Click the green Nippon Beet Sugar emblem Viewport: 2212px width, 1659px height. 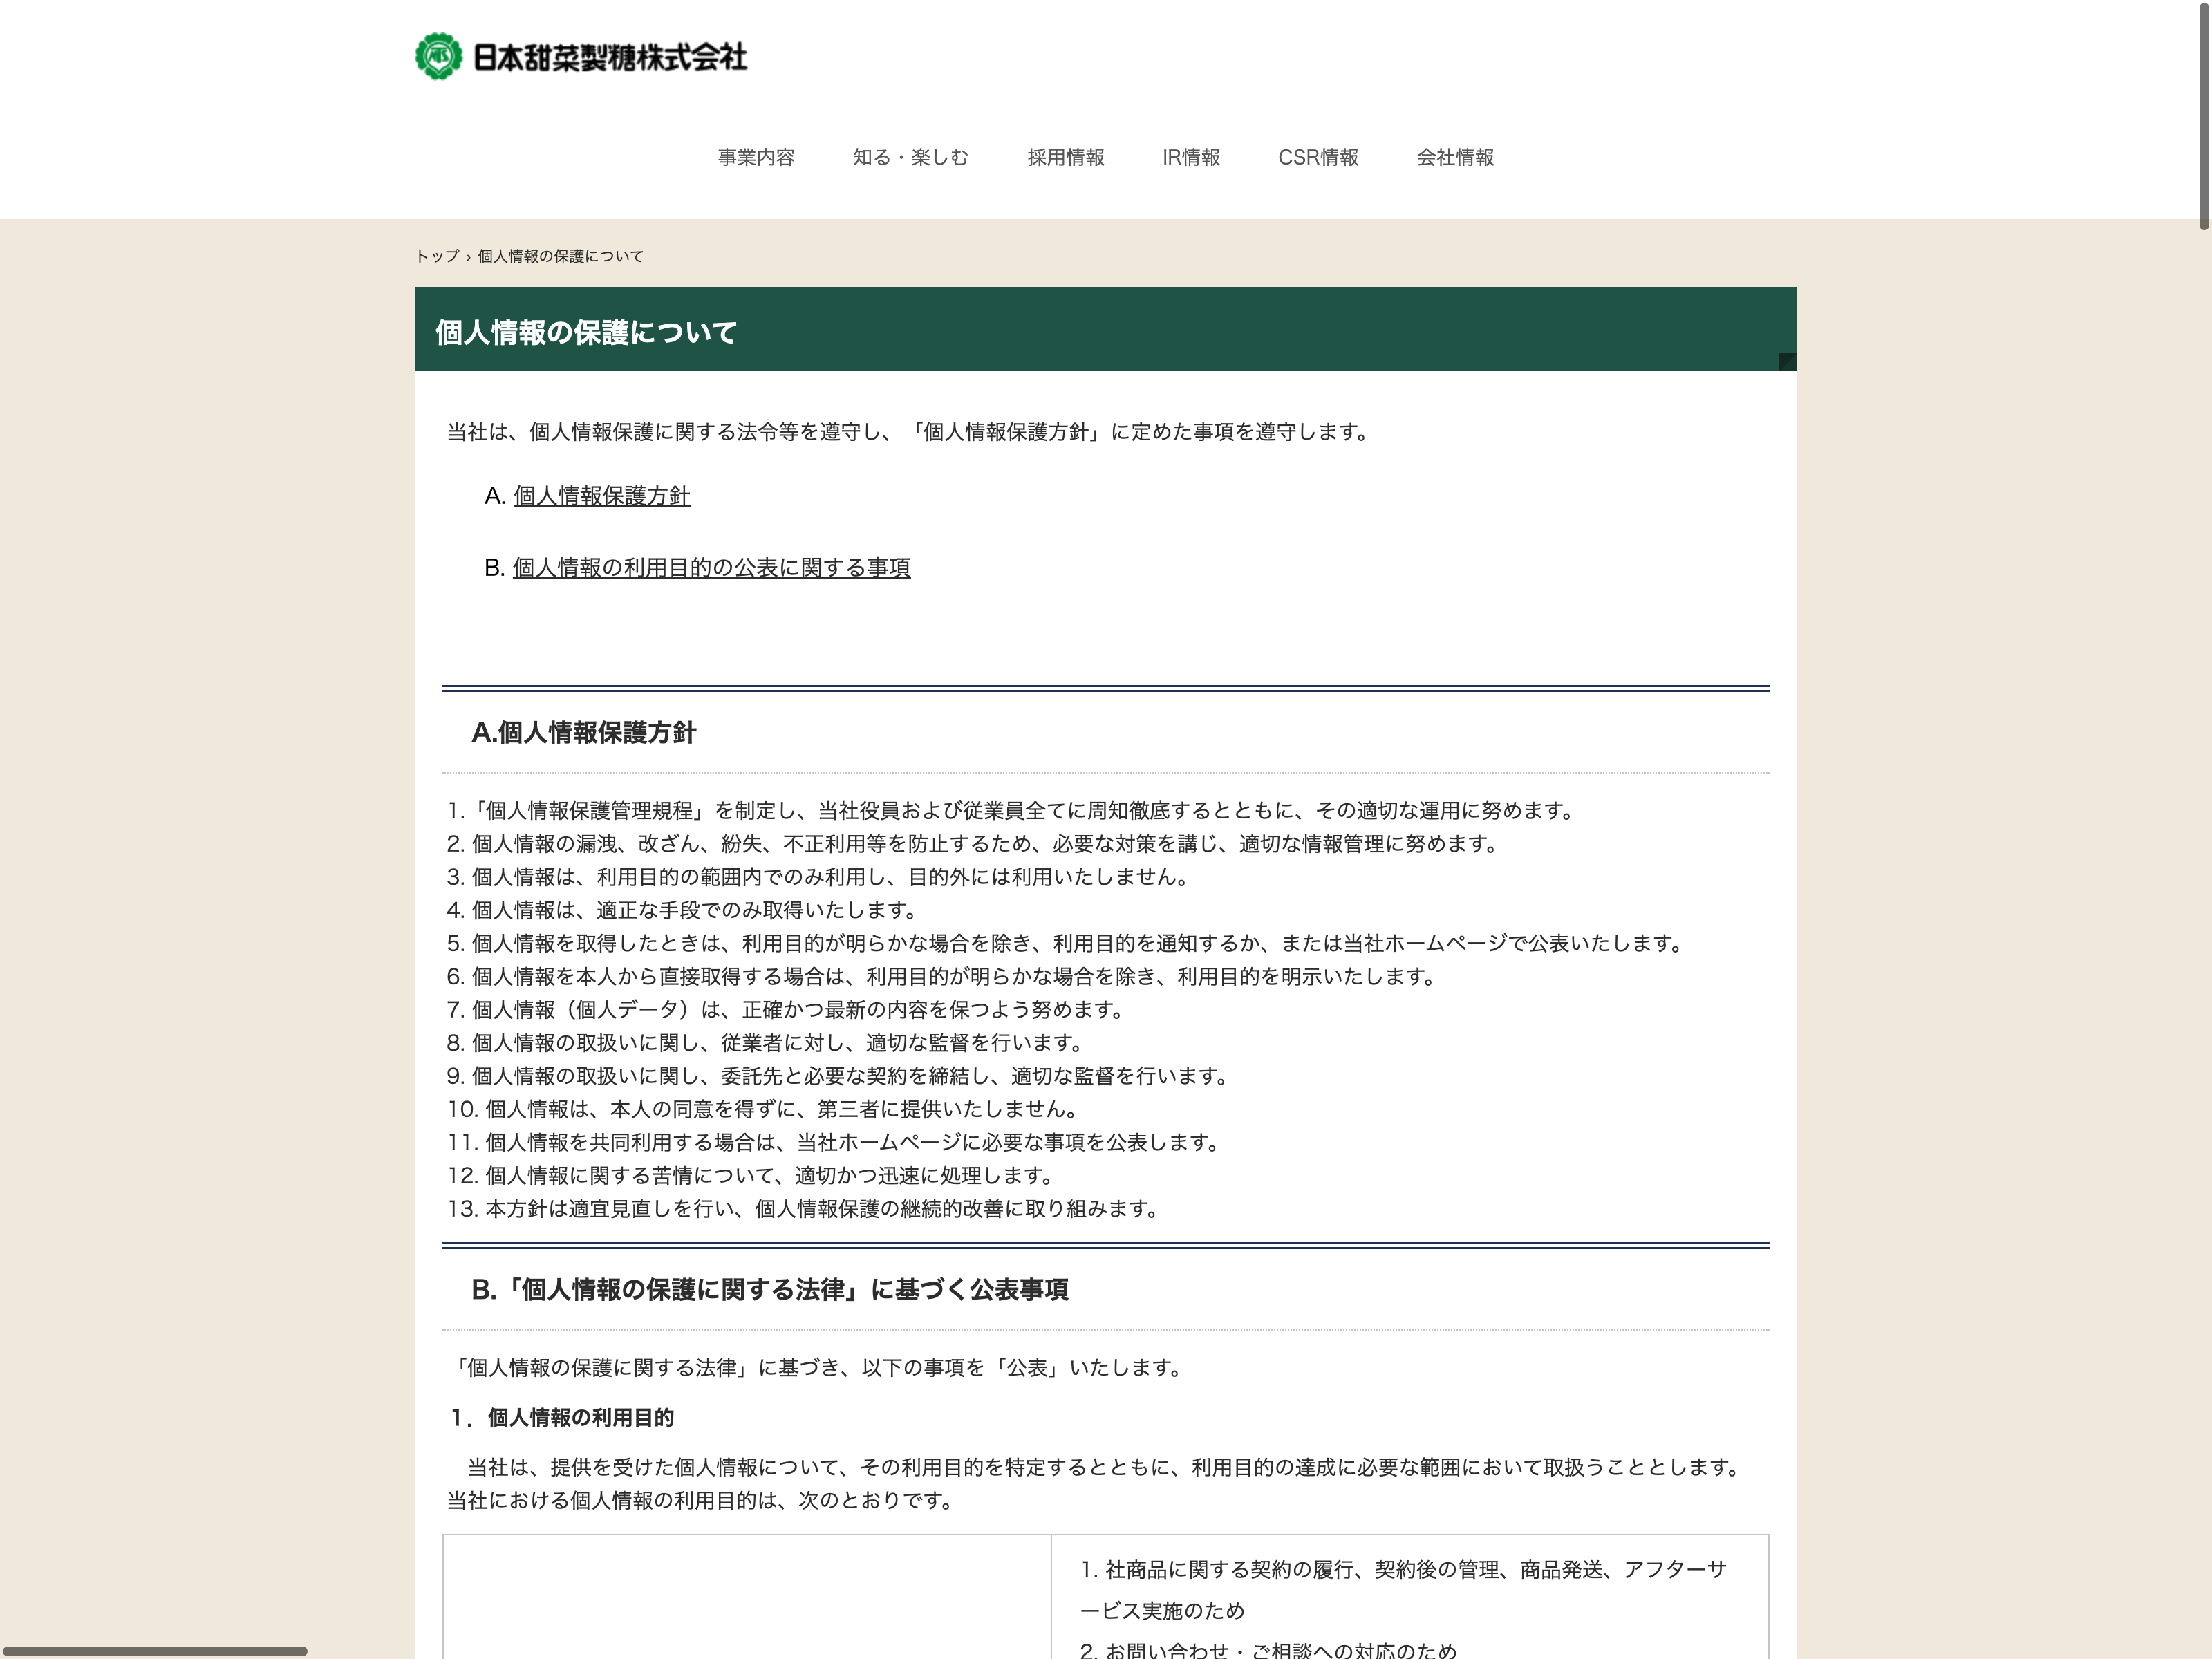tap(438, 57)
